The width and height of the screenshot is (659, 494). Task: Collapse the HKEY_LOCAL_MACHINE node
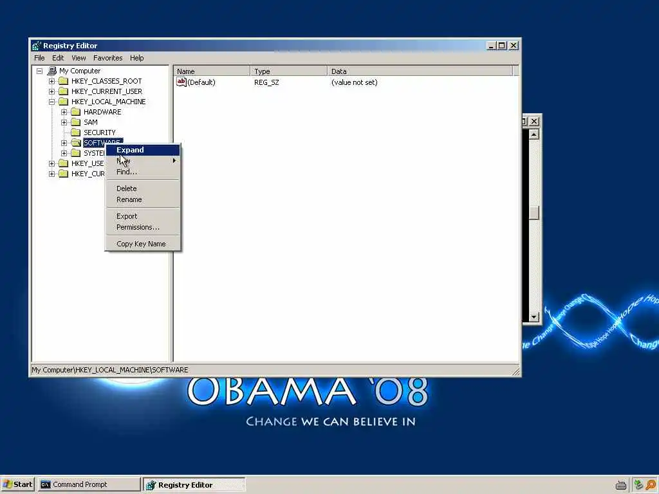coord(51,102)
